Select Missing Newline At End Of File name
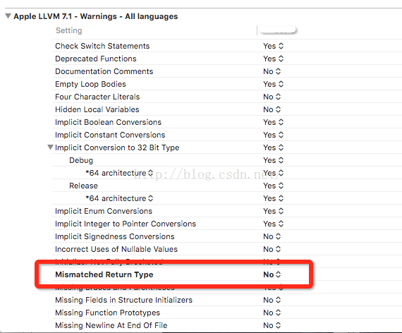Screen dimensions: 402x333 pyautogui.click(x=111, y=325)
